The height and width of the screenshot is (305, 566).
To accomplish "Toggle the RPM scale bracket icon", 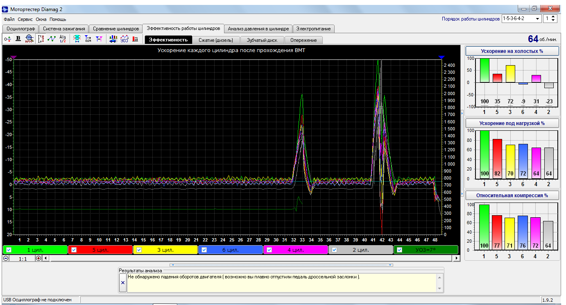I will point(41,39).
